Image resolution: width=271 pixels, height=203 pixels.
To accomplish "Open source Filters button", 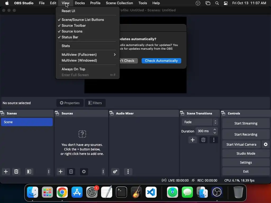I will pos(95,103).
